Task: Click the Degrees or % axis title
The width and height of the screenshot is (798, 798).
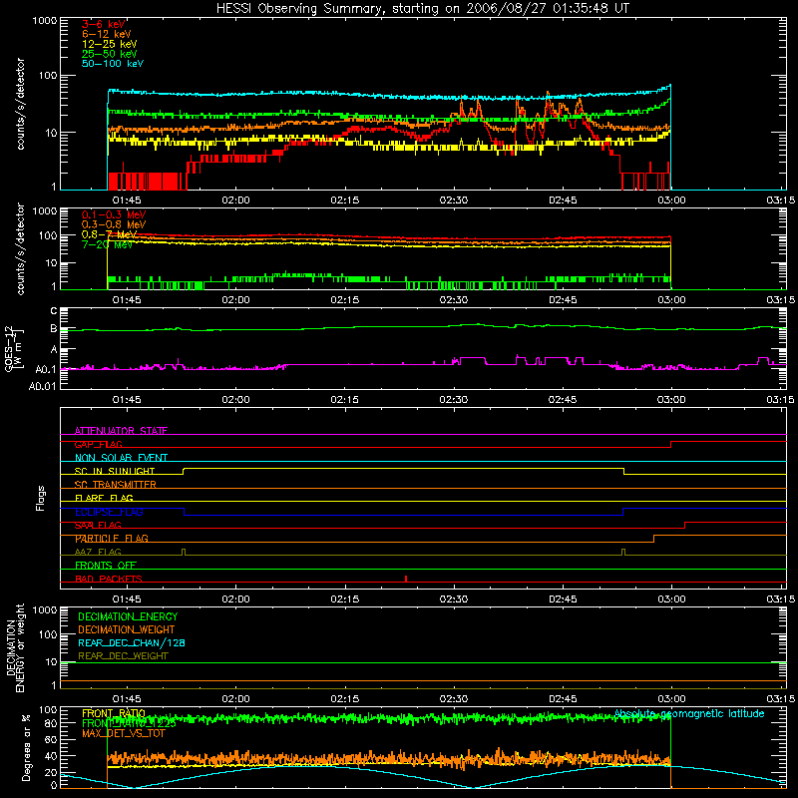Action: [26, 748]
